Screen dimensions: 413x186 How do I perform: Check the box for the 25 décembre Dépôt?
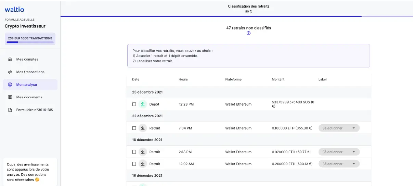pyautogui.click(x=134, y=104)
